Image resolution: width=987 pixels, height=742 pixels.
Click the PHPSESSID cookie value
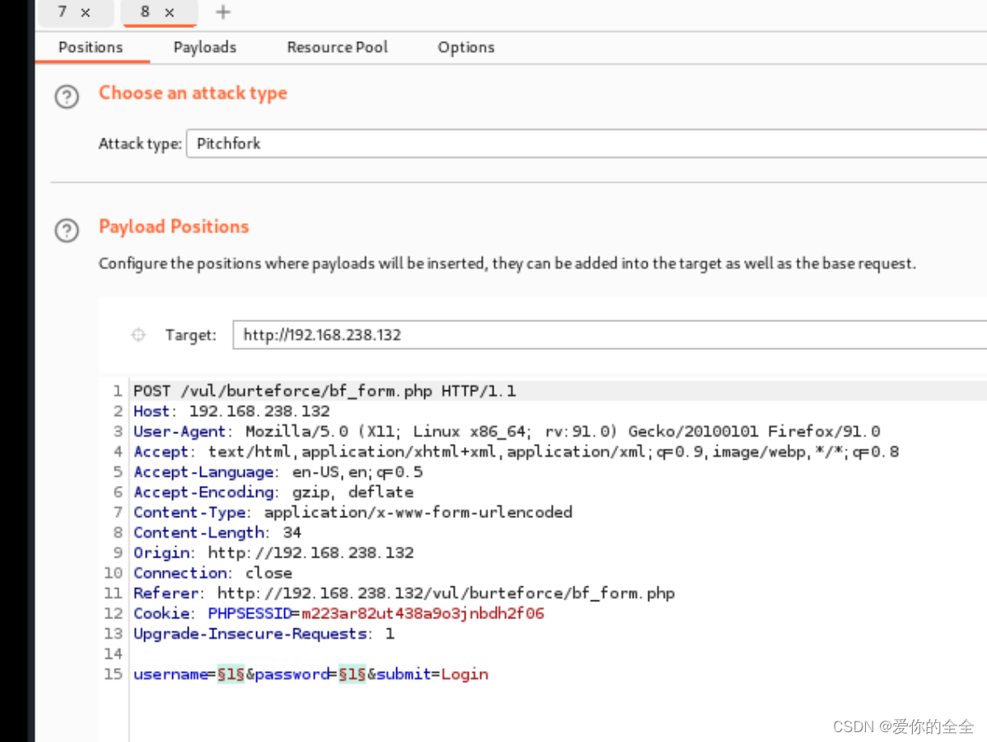423,613
